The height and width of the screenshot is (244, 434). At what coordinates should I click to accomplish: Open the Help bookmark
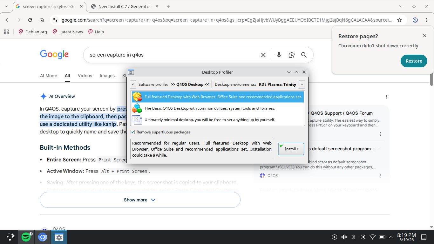pyautogui.click(x=96, y=32)
